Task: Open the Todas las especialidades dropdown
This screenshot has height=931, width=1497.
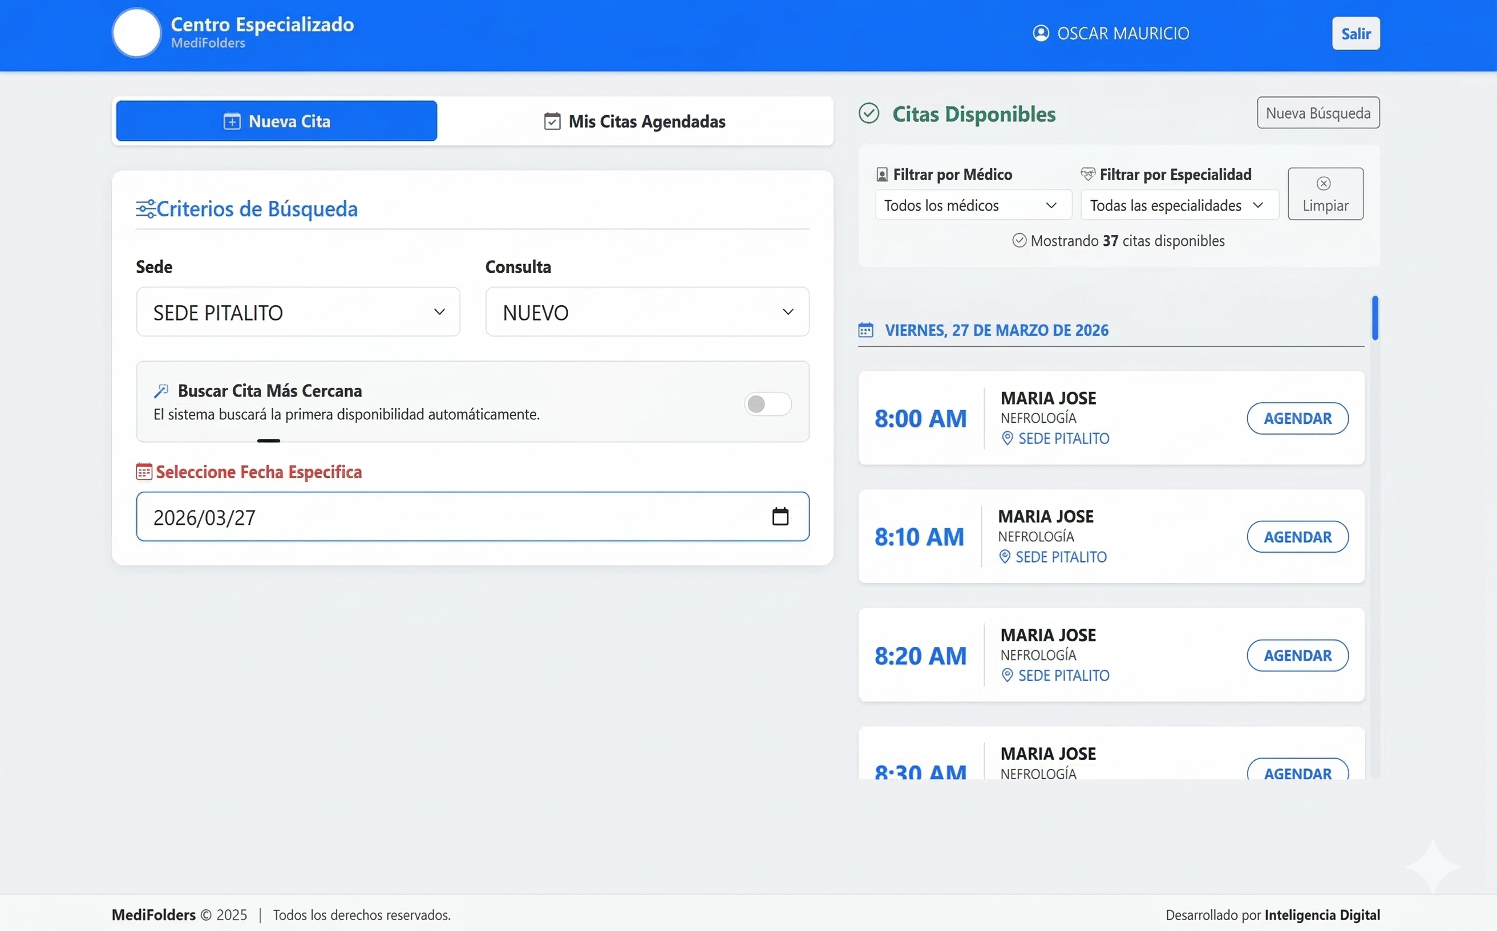Action: 1178,205
